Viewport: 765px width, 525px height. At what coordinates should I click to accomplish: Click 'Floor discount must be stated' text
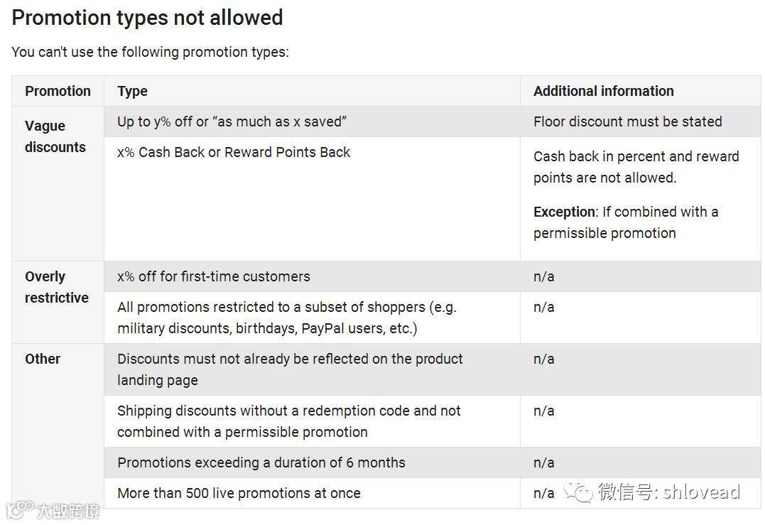point(627,121)
